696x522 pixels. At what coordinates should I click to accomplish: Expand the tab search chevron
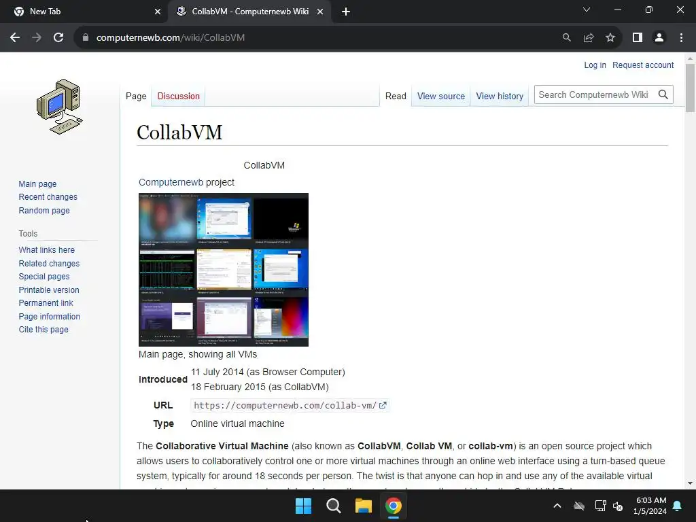[587, 10]
